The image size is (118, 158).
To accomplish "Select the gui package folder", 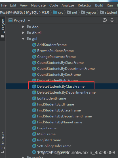I will (32, 39).
